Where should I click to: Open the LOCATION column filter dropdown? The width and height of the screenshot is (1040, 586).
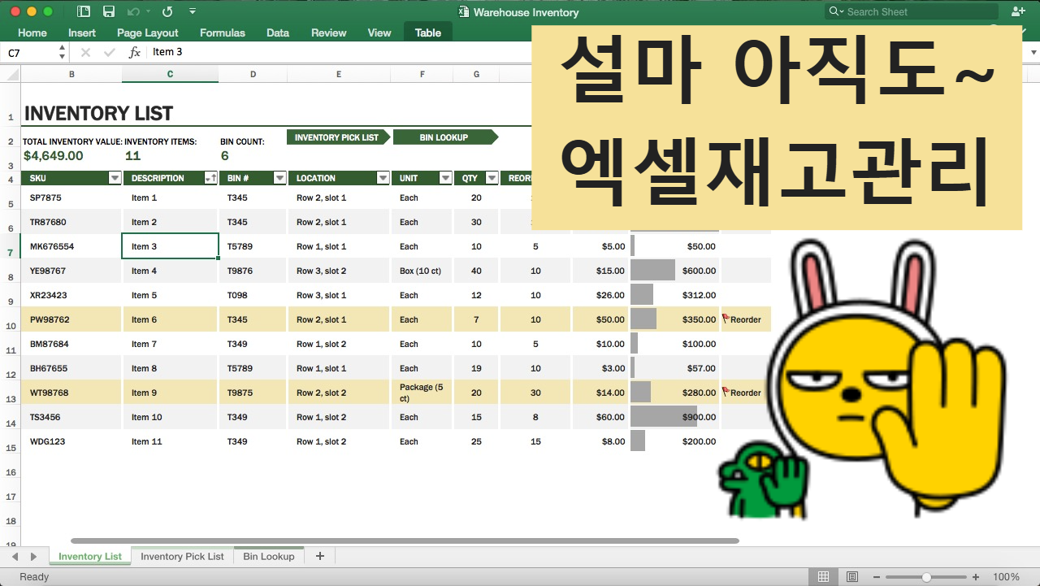383,178
